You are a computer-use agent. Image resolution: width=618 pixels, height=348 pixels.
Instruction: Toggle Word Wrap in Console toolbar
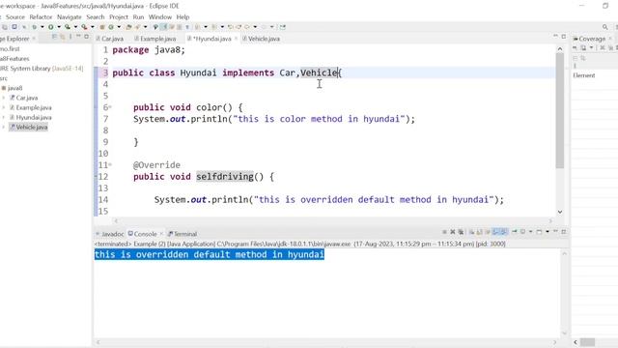tap(488, 232)
